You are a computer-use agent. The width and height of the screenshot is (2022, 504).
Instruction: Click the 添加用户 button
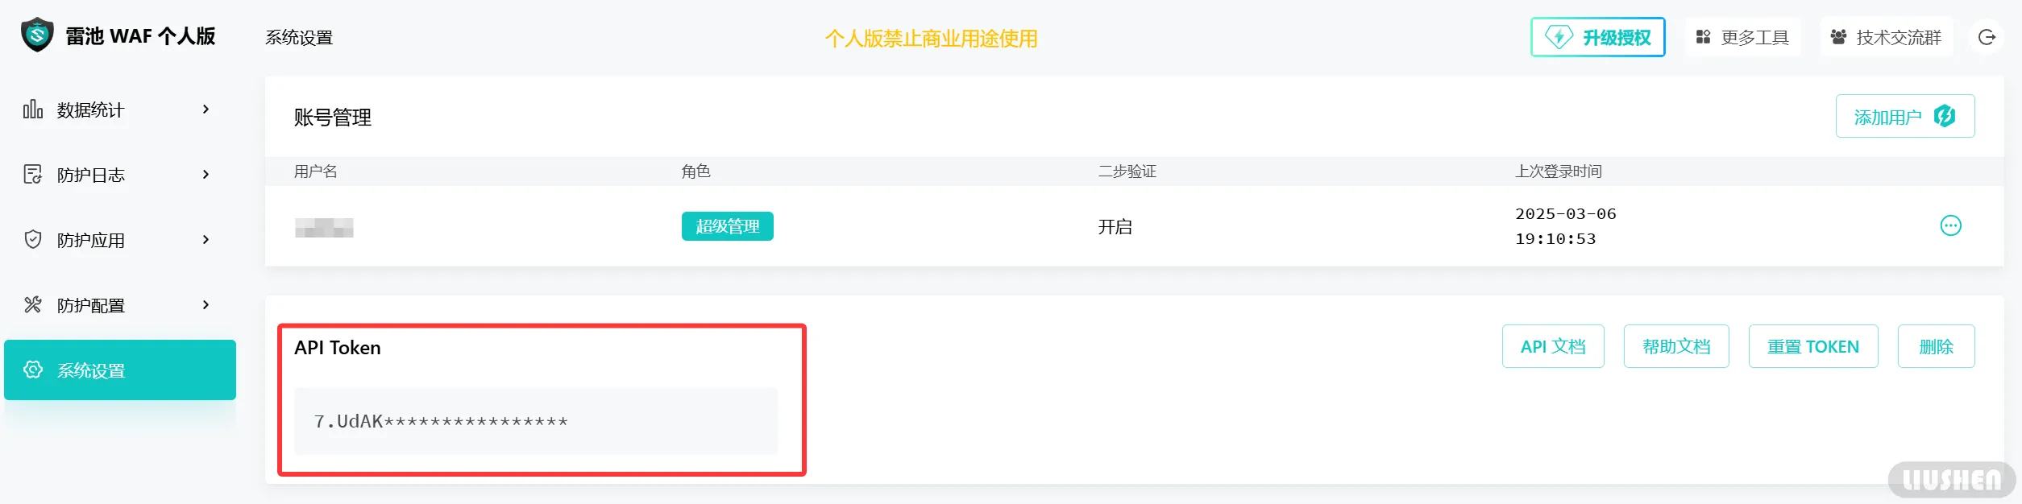tap(1904, 117)
